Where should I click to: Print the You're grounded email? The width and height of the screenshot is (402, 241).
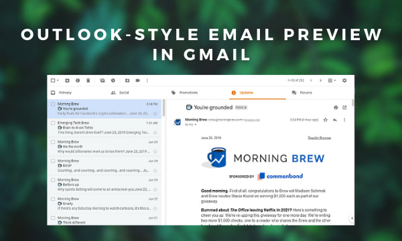[336, 108]
